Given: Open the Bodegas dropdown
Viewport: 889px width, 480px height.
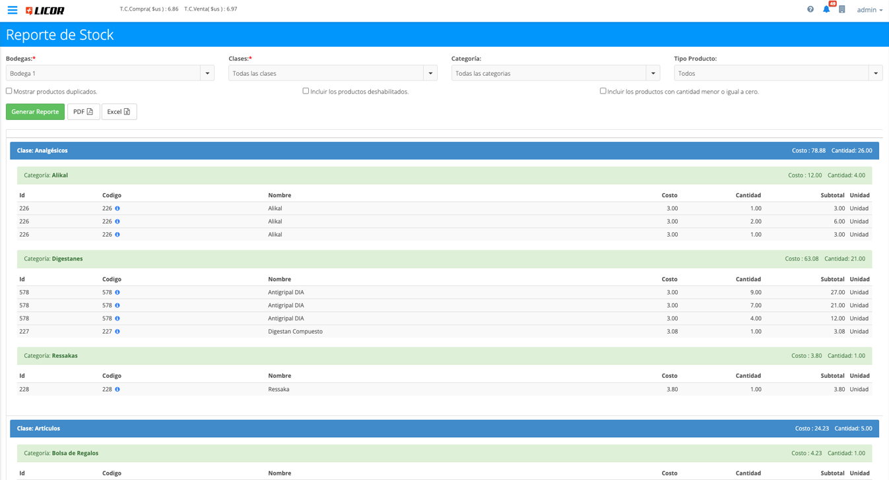Looking at the screenshot, I should pos(110,73).
